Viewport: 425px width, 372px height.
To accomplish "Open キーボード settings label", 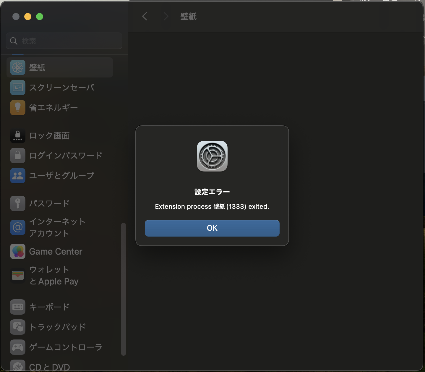I will pos(49,307).
